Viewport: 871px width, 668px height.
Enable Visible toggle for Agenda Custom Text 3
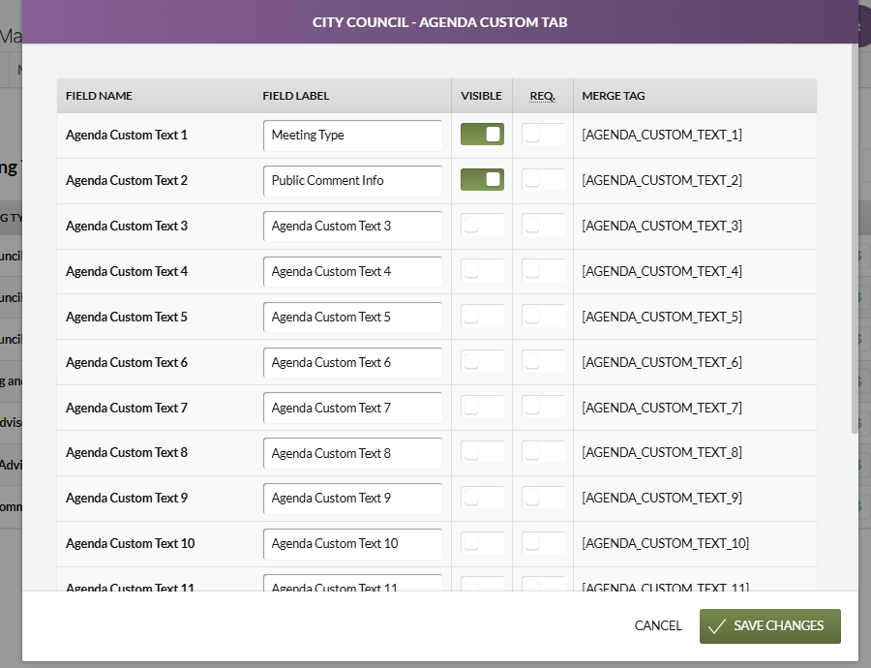coord(482,226)
